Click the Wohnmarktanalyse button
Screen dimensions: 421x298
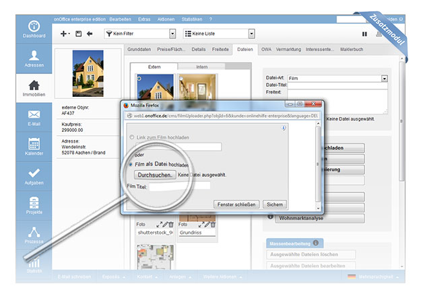(x=320, y=218)
